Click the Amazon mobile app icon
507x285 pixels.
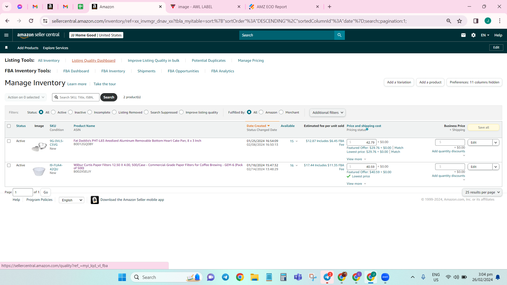[x=95, y=200]
